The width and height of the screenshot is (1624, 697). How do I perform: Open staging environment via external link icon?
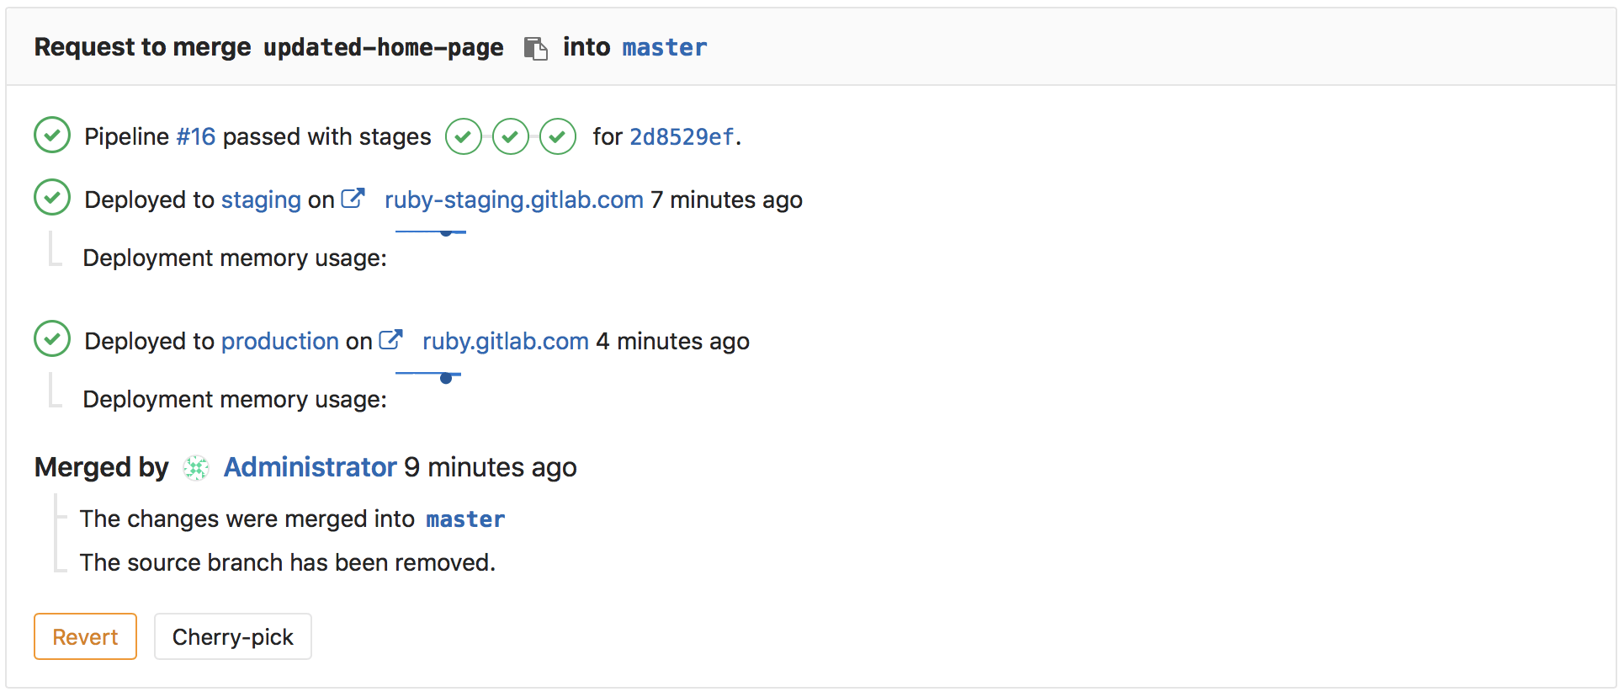click(x=353, y=197)
